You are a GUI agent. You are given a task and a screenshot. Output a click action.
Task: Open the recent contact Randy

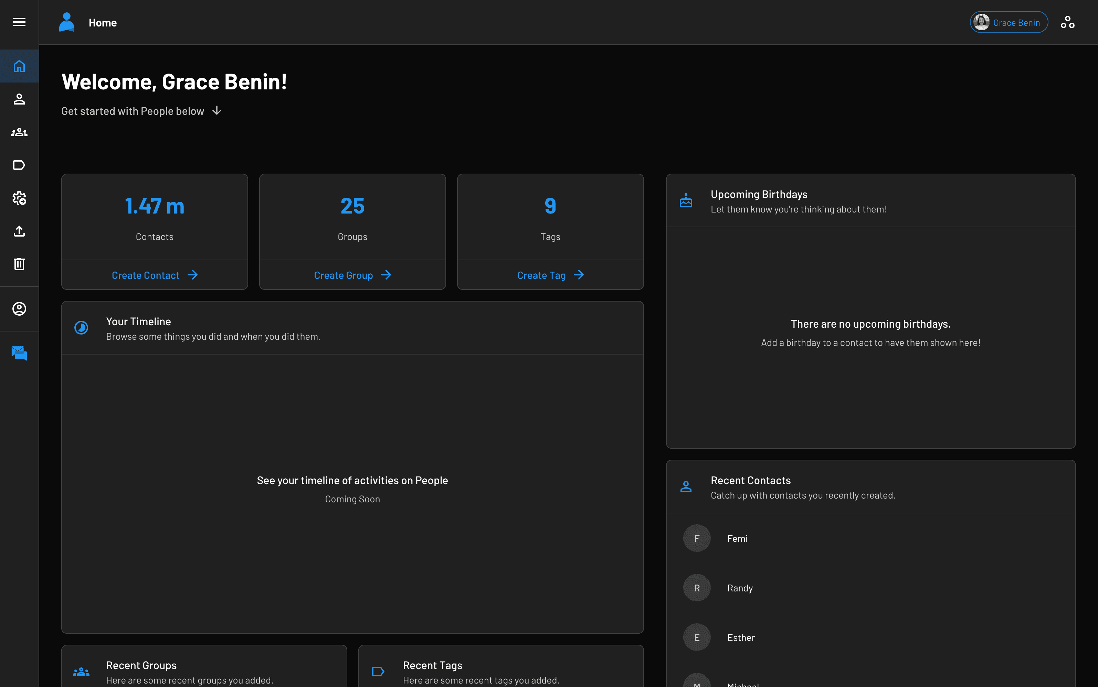[740, 588]
